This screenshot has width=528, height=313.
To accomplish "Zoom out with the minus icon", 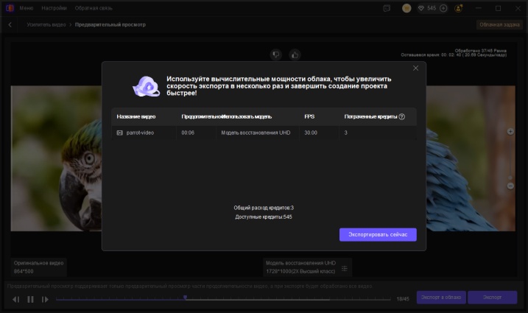I will (x=510, y=186).
